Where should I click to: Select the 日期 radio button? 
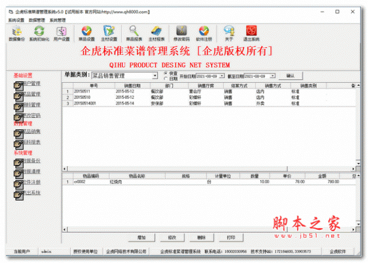[x=166, y=78]
